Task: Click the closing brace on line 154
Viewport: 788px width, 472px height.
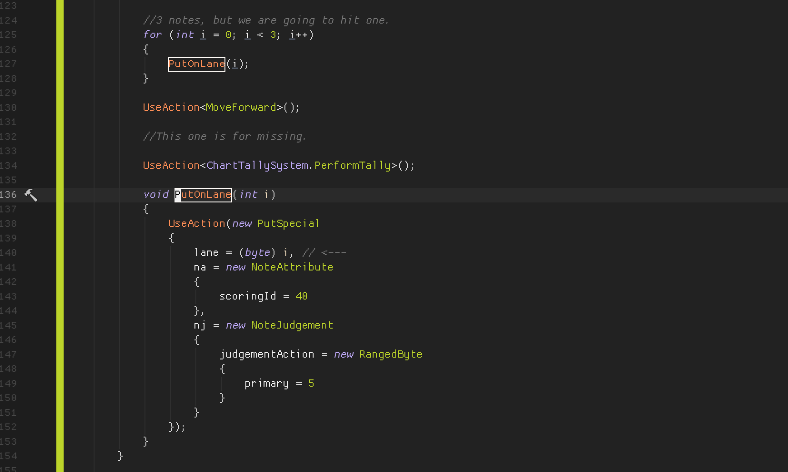Action: [120, 457]
